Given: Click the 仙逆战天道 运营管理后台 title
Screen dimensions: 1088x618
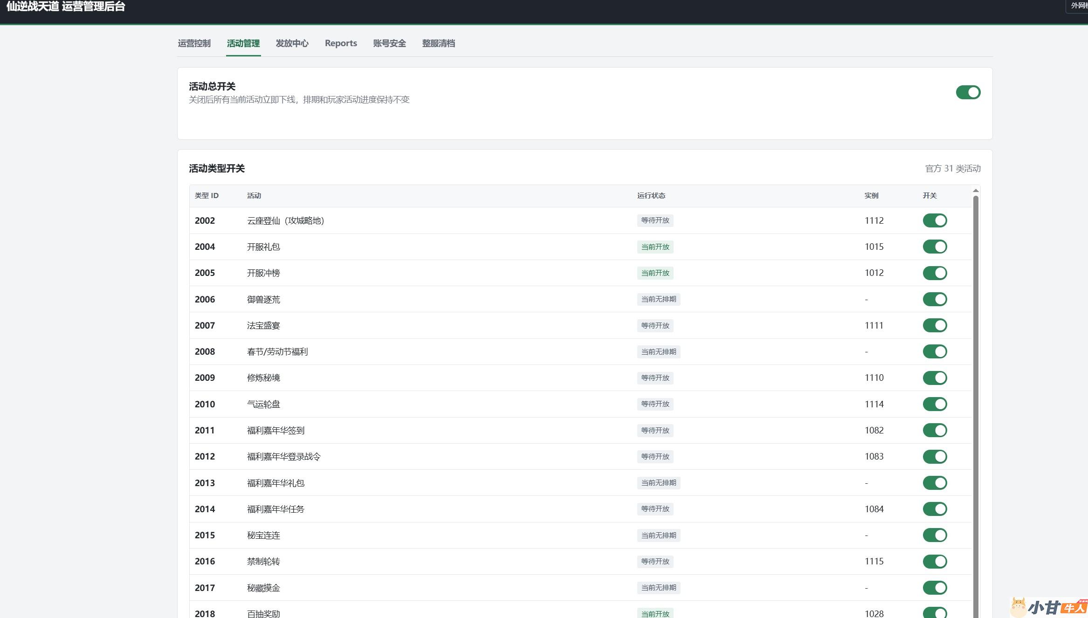Looking at the screenshot, I should (x=66, y=6).
